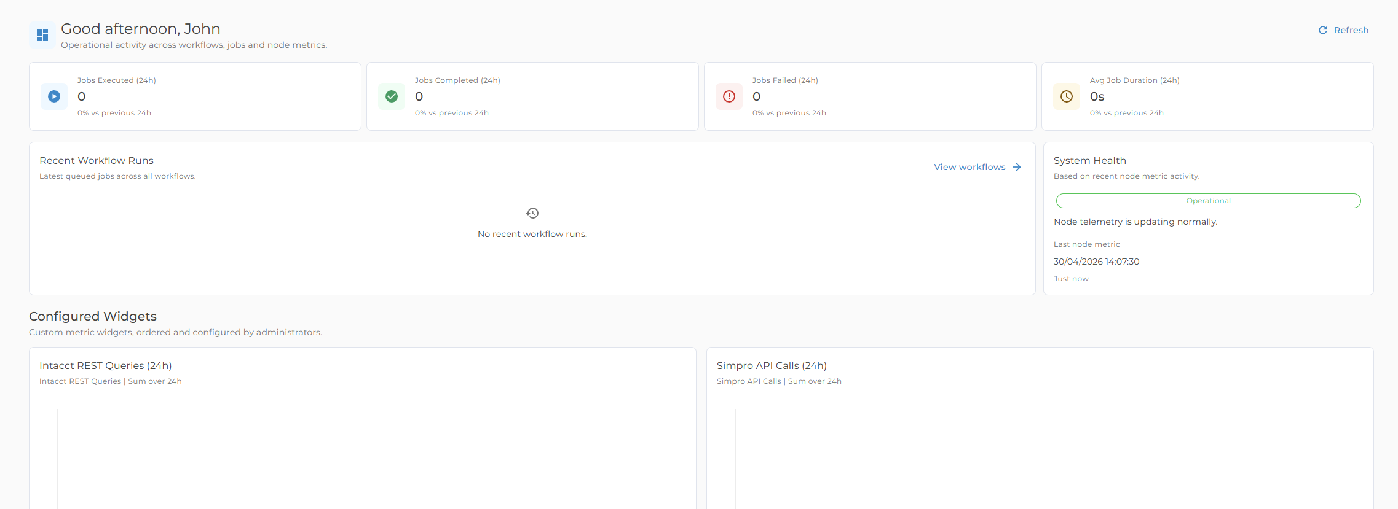1398x509 pixels.
Task: Click the Intacct REST Queries (24h) widget title
Action: [x=106, y=365]
